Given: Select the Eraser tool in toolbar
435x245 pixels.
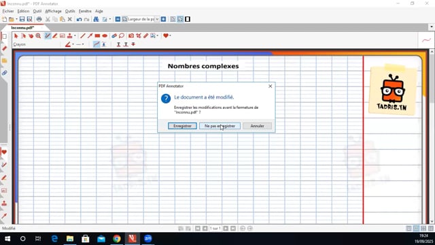Looking at the screenshot, I should (x=114, y=36).
